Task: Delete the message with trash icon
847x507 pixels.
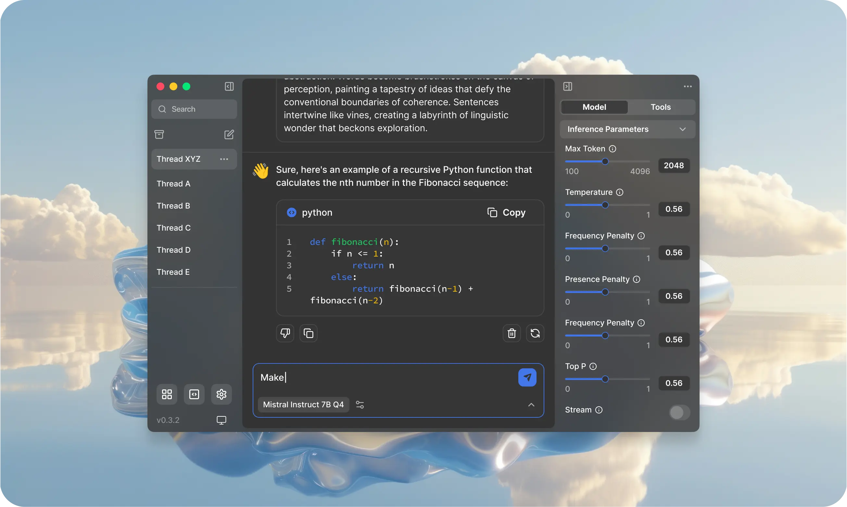Action: tap(511, 333)
